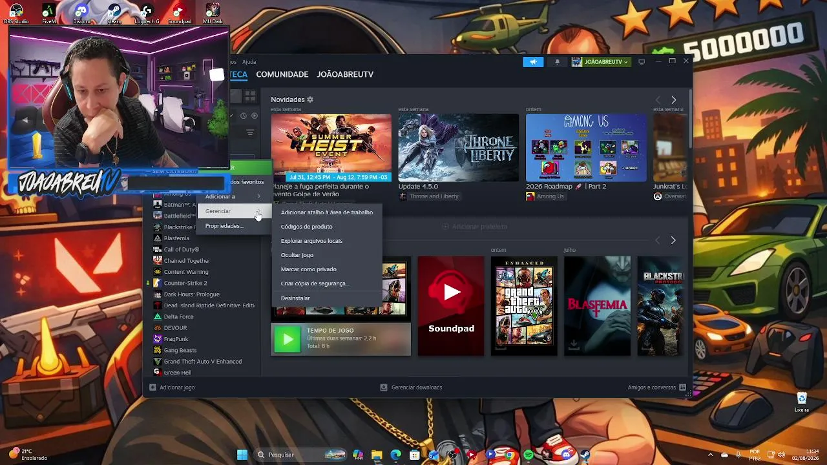This screenshot has width=827, height=465.
Task: Open the Ajuda menu
Action: coord(249,62)
